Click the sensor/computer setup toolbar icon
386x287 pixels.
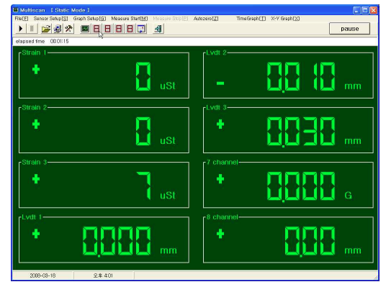pyautogui.click(x=58, y=29)
